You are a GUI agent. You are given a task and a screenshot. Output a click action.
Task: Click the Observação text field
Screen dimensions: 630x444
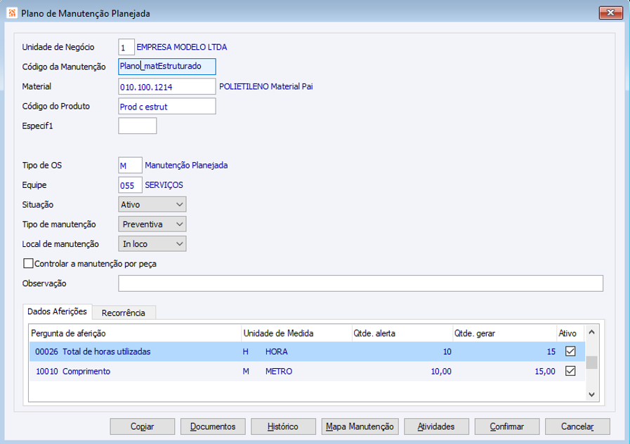coord(360,283)
